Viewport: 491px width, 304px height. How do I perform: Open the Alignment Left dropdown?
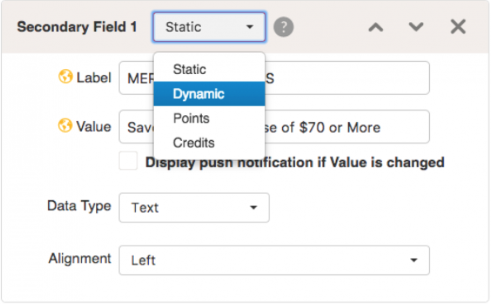[x=274, y=260]
